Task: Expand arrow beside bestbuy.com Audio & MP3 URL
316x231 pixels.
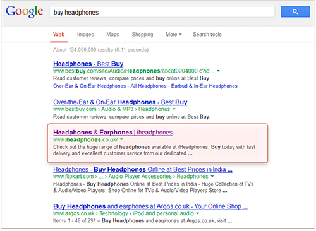Action: pos(174,109)
